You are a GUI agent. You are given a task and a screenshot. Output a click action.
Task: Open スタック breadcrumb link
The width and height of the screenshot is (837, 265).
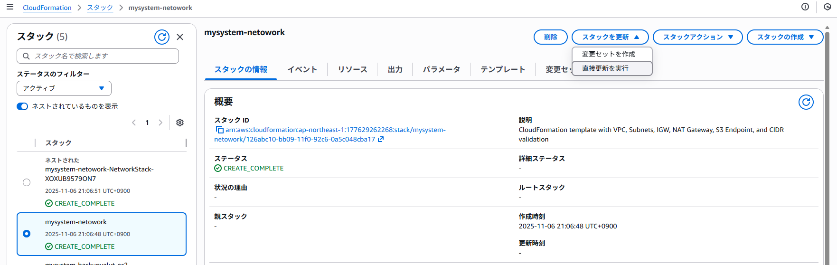point(100,8)
